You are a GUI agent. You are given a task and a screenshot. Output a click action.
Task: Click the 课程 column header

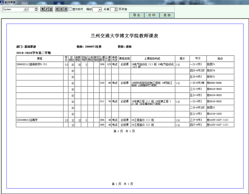[x=40, y=59]
